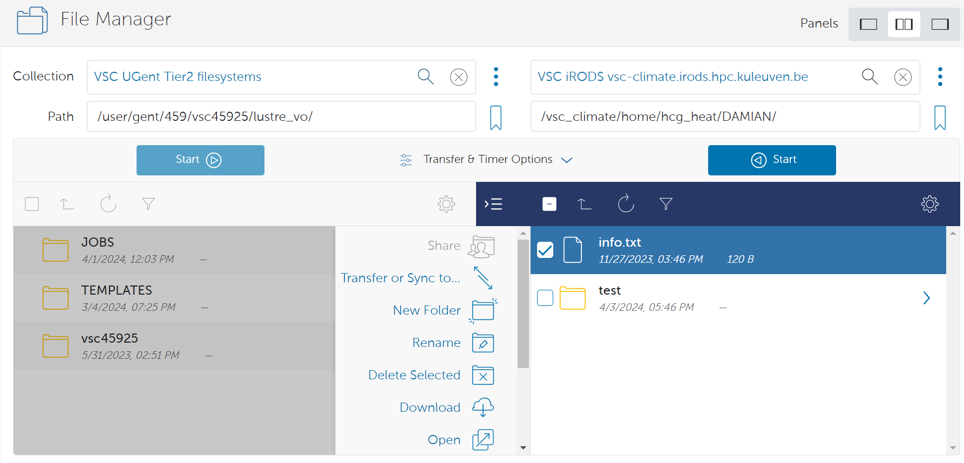Open right panel view settings gear
Viewport: 964px width, 463px height.
pos(930,204)
